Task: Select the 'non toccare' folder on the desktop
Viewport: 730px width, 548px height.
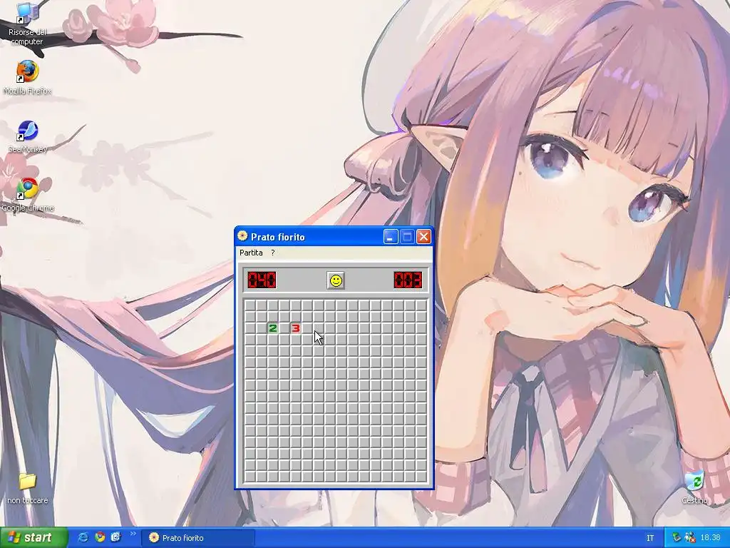Action: 28,488
